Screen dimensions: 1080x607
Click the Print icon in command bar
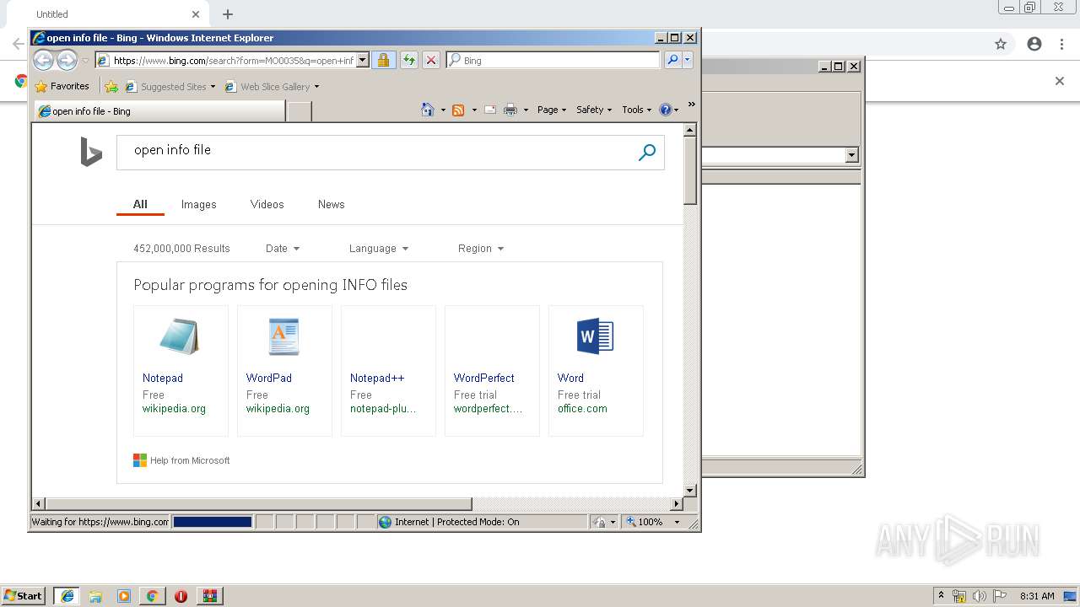point(510,110)
